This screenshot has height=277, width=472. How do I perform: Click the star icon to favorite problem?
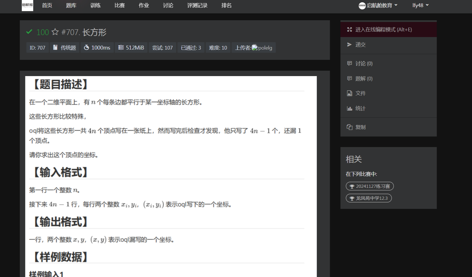click(x=55, y=32)
